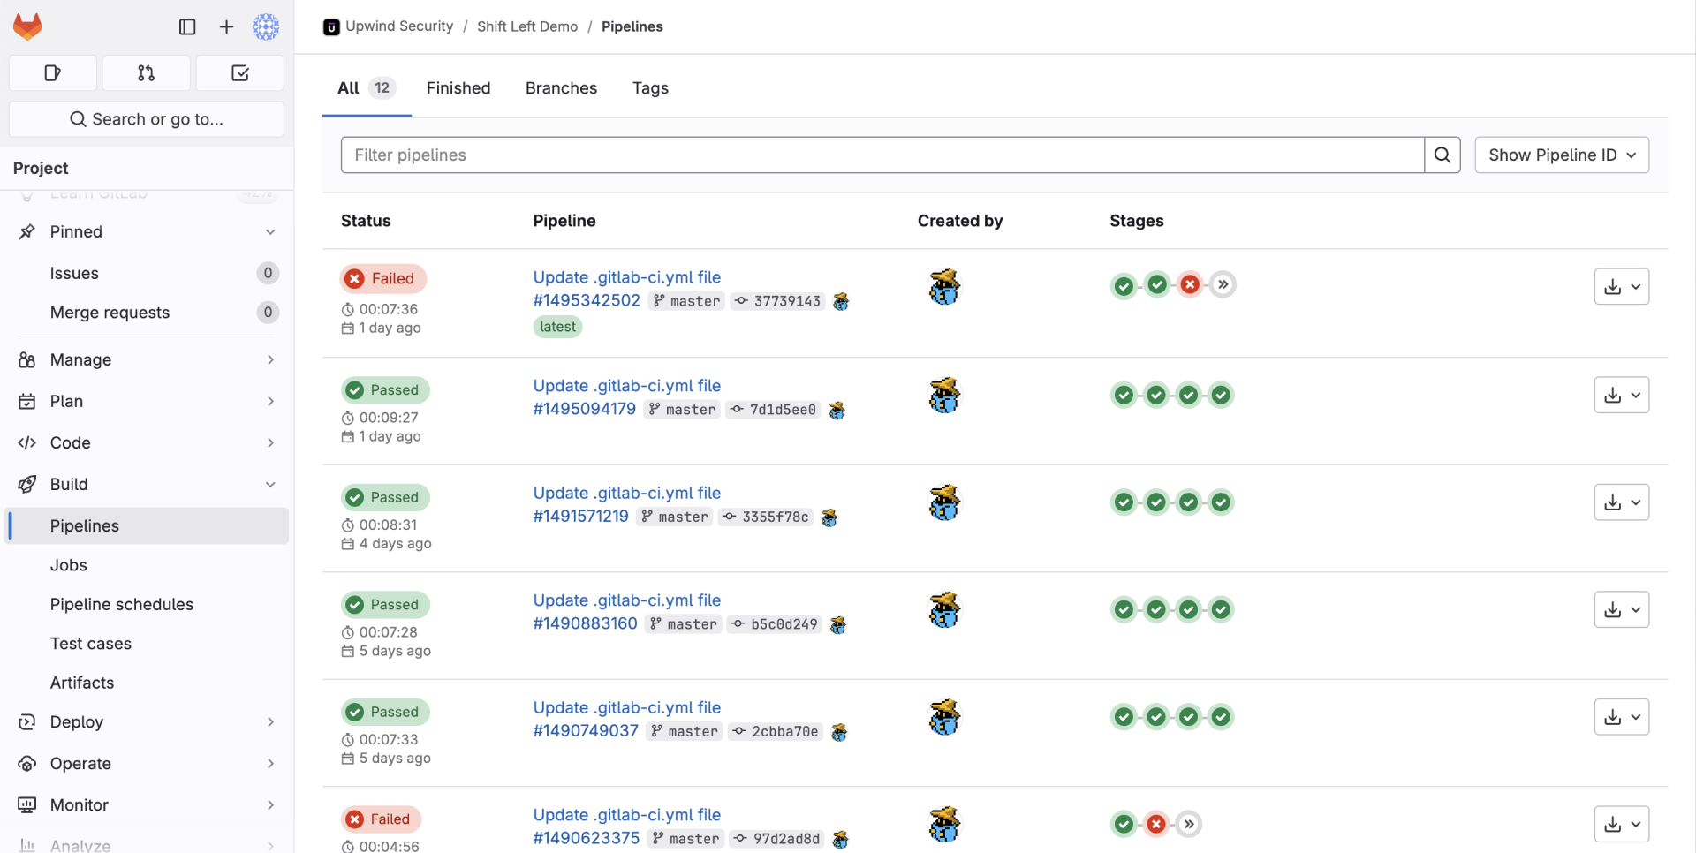Image resolution: width=1696 pixels, height=853 pixels.
Task: Click the Failed status badge of latest pipeline
Action: [383, 279]
